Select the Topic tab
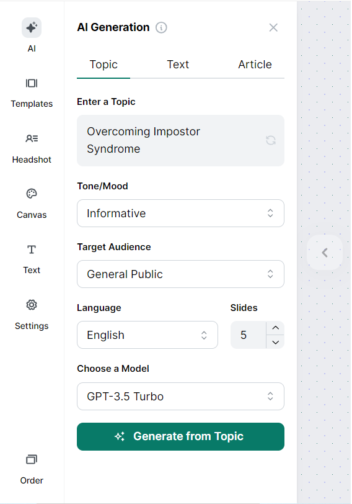The width and height of the screenshot is (352, 504). (x=103, y=65)
